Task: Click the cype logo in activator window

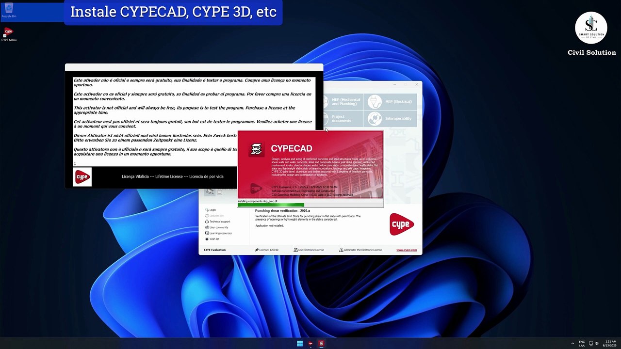Action: coord(82,177)
